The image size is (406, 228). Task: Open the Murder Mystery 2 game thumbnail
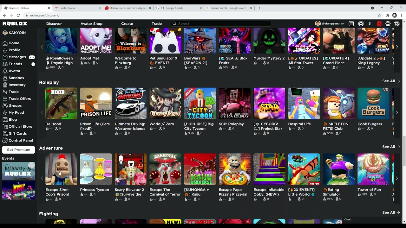269,41
